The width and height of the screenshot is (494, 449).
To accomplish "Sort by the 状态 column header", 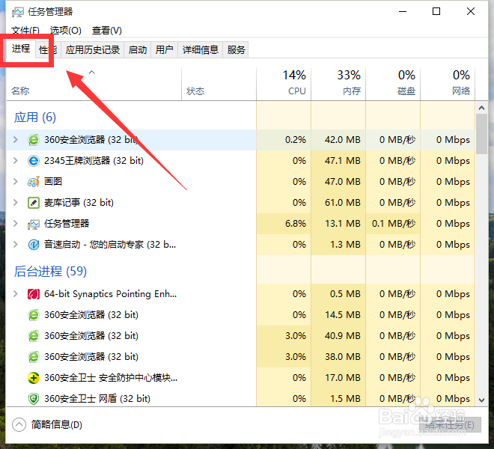I will coord(219,85).
